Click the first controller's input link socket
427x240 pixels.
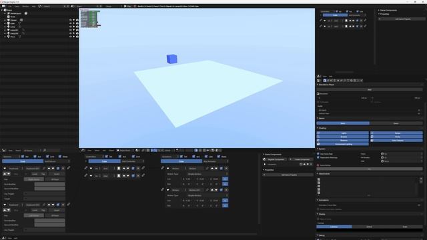click(86, 168)
